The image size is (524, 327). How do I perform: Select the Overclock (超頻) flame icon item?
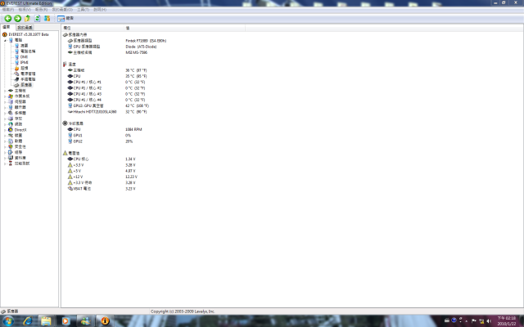click(21, 68)
